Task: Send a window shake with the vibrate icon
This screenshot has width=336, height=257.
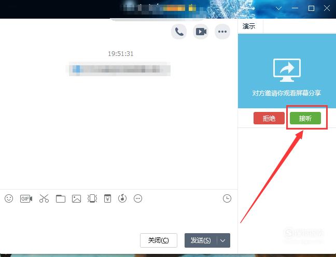Action: [92, 198]
